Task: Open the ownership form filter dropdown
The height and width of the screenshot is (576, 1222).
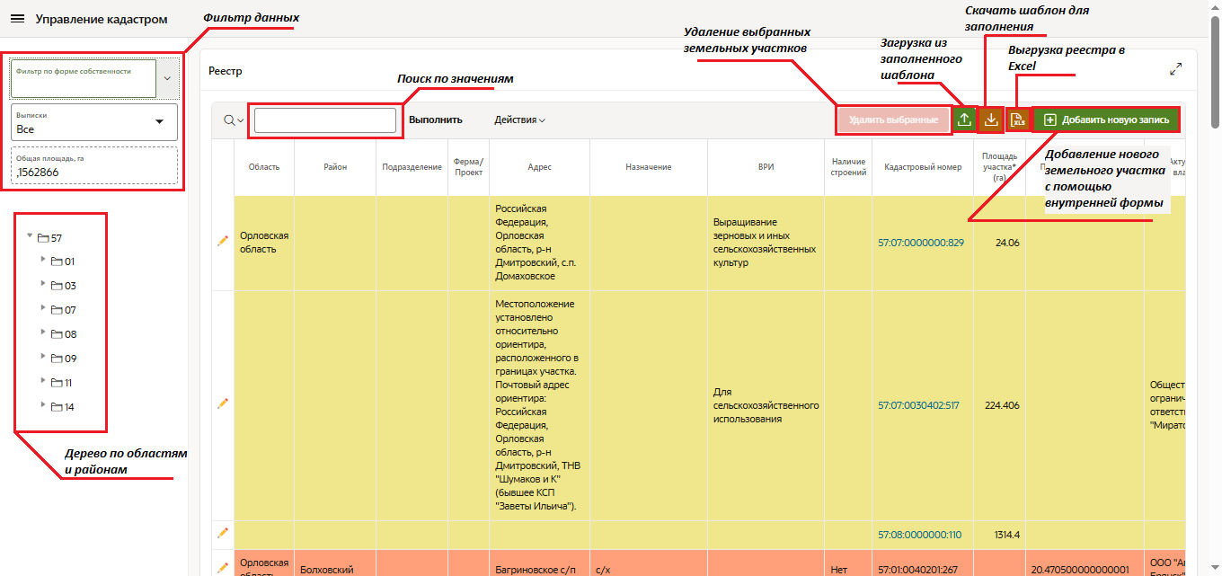Action: 167,78
